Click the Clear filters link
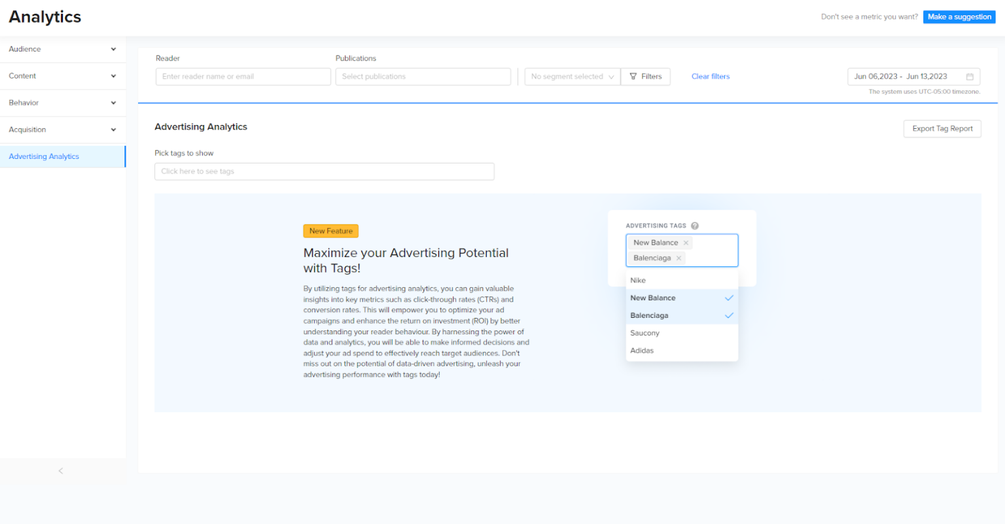 (x=711, y=77)
